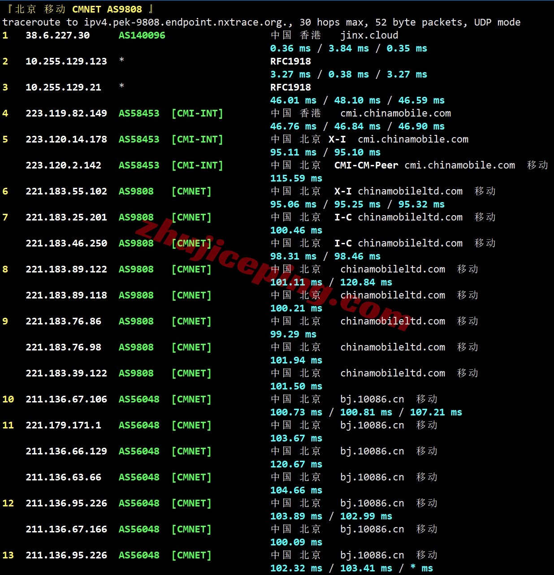Click the 100.81 ms latency value

tap(366, 412)
